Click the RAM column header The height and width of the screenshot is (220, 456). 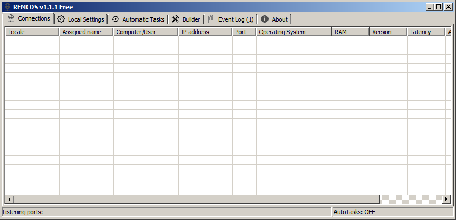tap(350, 32)
